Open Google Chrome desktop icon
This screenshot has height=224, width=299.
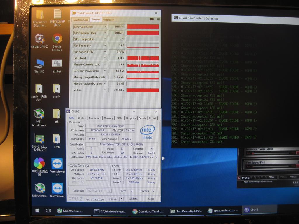pos(57,42)
